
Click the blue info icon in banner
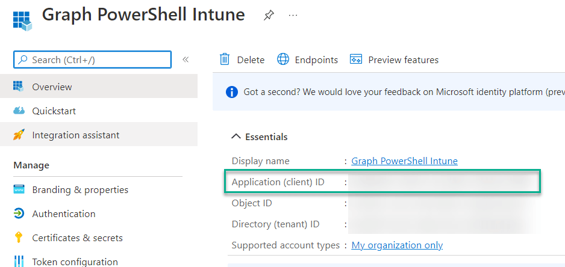[232, 92]
